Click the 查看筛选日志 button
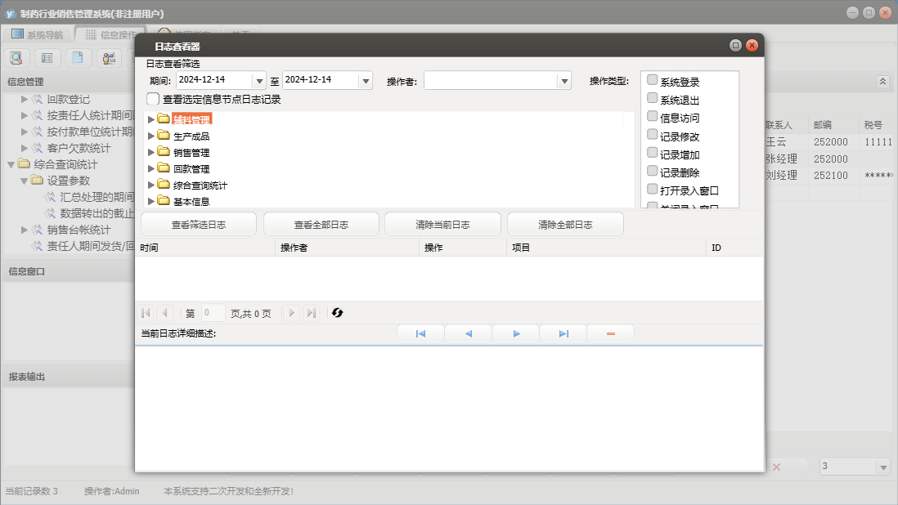The height and width of the screenshot is (505, 898). point(199,225)
